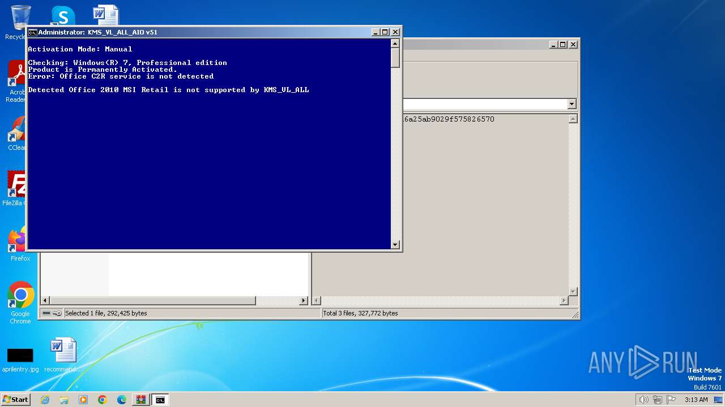Click the key icon in the archive status bar

pos(57,313)
